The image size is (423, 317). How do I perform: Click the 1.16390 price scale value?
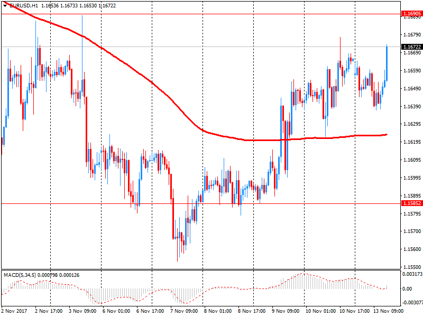click(x=412, y=107)
